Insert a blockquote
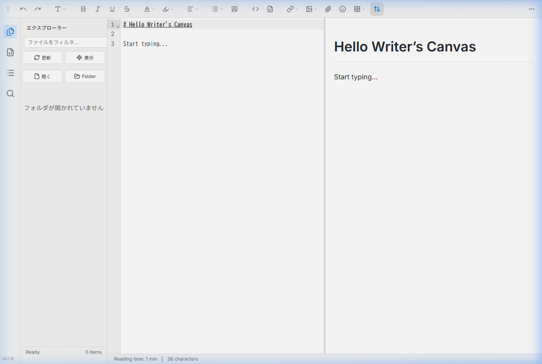542x364 pixels. pos(235,9)
